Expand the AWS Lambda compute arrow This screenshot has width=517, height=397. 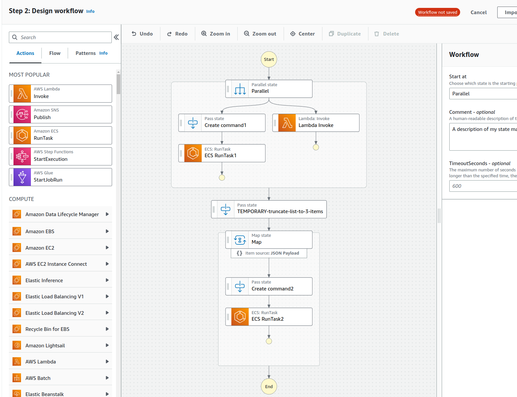point(107,361)
